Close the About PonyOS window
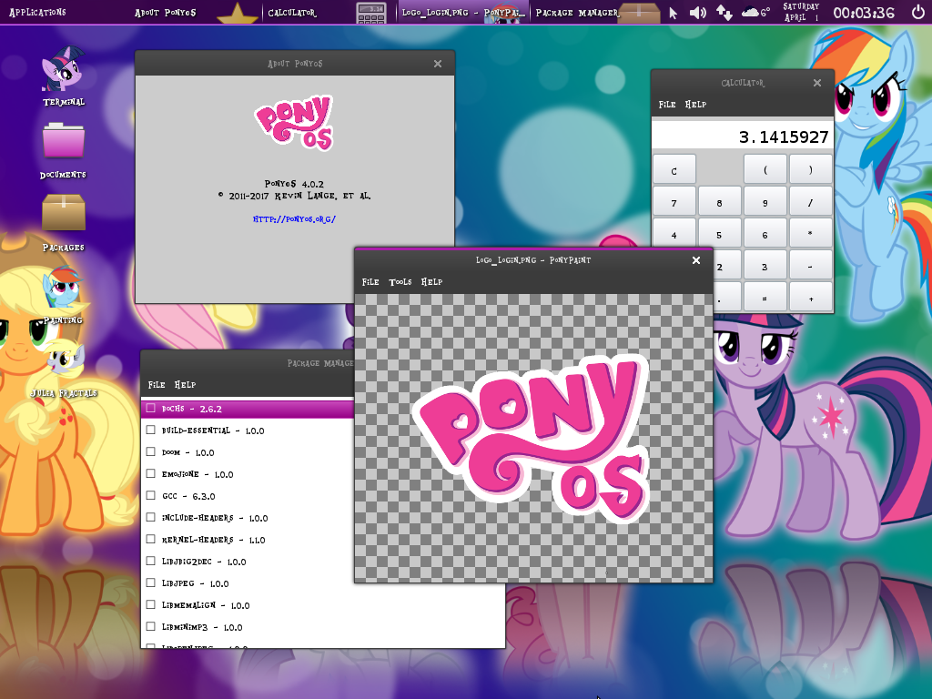The width and height of the screenshot is (932, 699). pyautogui.click(x=438, y=64)
